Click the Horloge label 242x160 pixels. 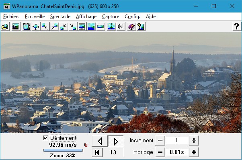143,152
